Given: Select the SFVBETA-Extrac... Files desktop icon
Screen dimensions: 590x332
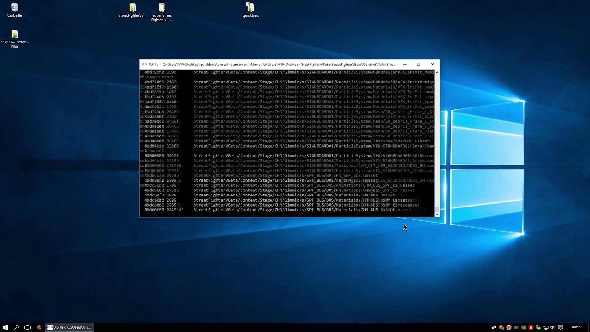Looking at the screenshot, I should click(14, 39).
